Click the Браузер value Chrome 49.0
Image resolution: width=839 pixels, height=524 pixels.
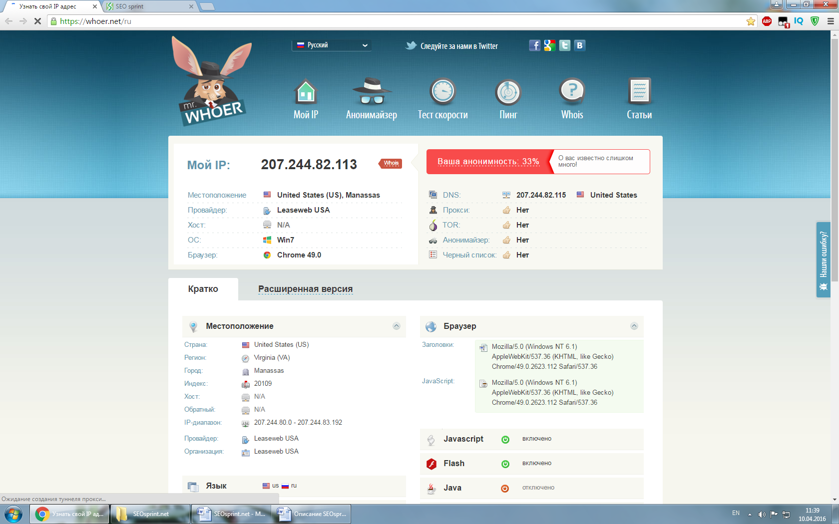coord(299,255)
